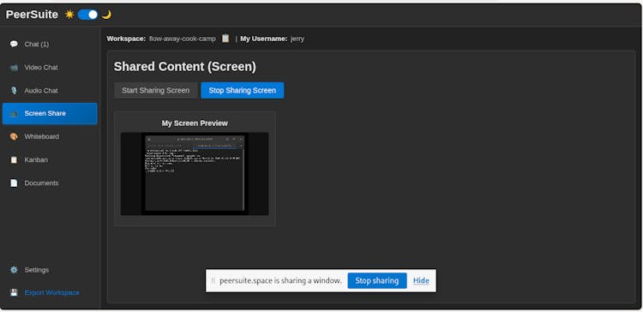Toggle the light/dark theme switch

point(87,15)
